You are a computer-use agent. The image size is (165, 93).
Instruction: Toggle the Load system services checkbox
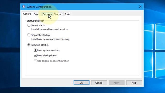[x=35, y=50]
